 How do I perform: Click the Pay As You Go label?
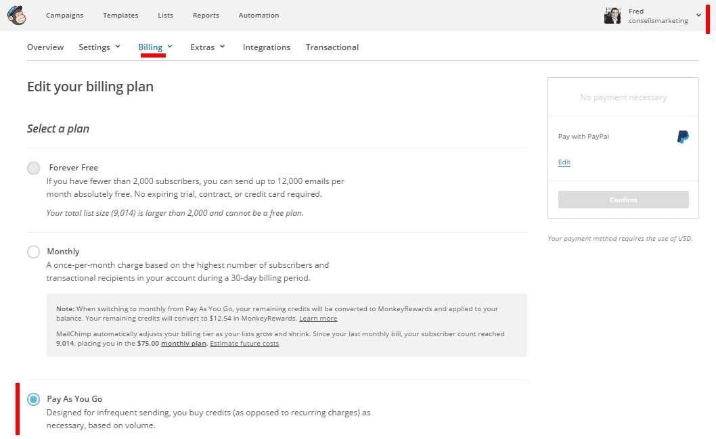click(74, 399)
